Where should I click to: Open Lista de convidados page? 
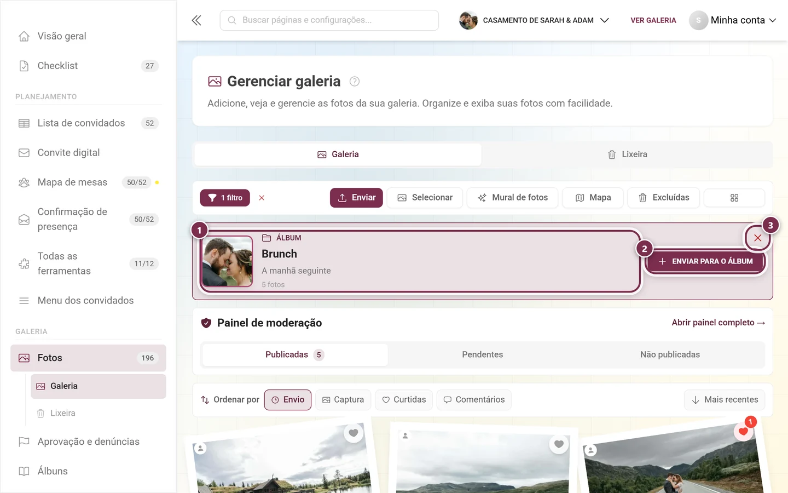click(88, 123)
